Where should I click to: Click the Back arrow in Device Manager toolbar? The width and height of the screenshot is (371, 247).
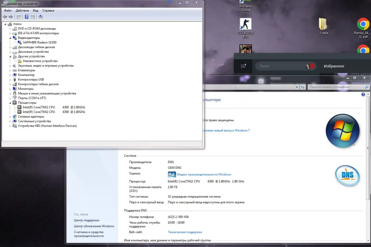click(x=5, y=17)
